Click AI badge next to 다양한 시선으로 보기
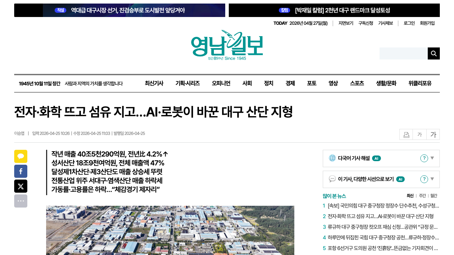The image size is (454, 255). coord(400,179)
